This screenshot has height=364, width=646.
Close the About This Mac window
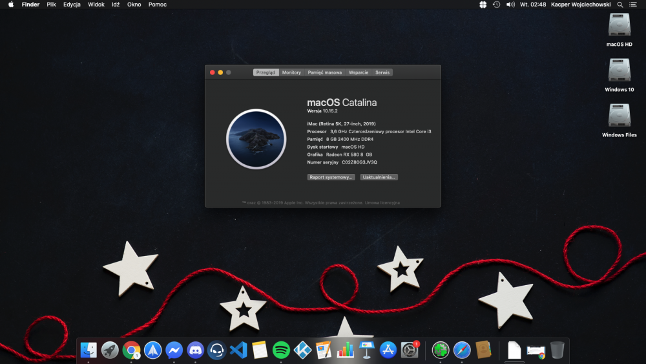212,72
